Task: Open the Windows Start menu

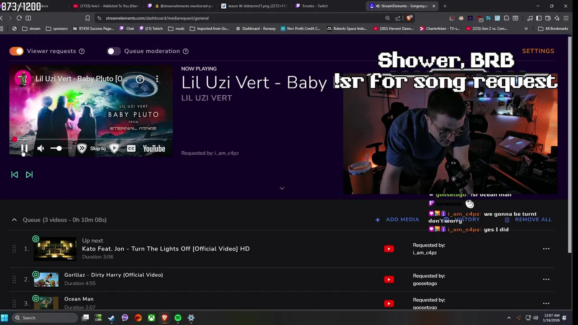Action: click(5, 318)
